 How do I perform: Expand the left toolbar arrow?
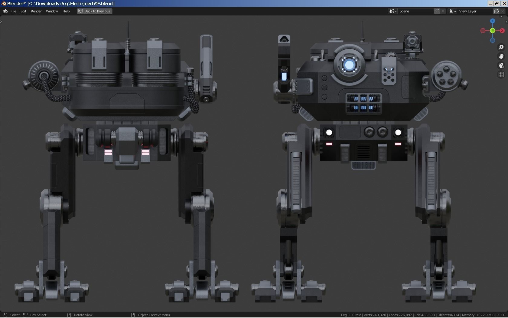pyautogui.click(x=1, y=22)
